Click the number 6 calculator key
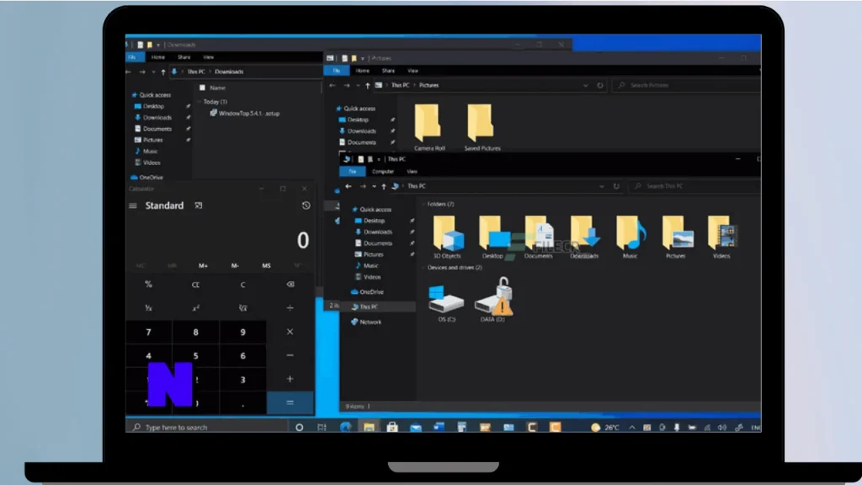This screenshot has width=862, height=485. [242, 356]
